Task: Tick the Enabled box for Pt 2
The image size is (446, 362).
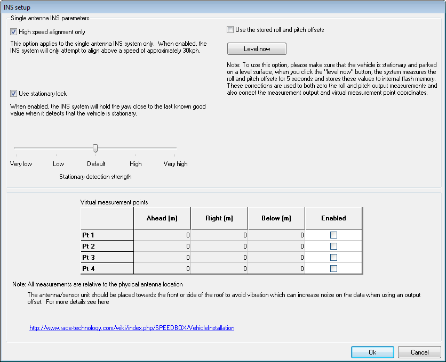Action: point(333,246)
